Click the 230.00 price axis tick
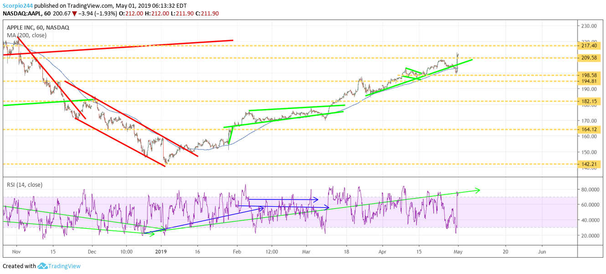The width and height of the screenshot is (606, 274). tap(589, 26)
